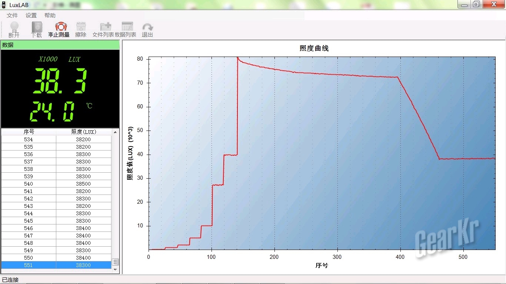Select row 534 in the data table
Viewport: 506px width, 284px height.
point(56,139)
